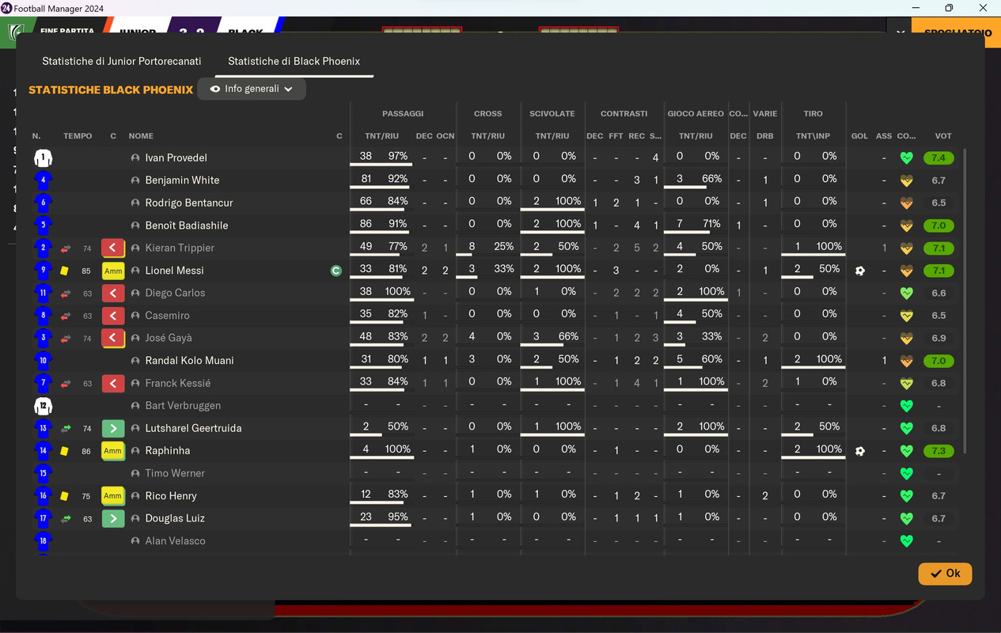
Task: Click Kieran Trippier's 7.1 rating
Action: [x=938, y=248]
